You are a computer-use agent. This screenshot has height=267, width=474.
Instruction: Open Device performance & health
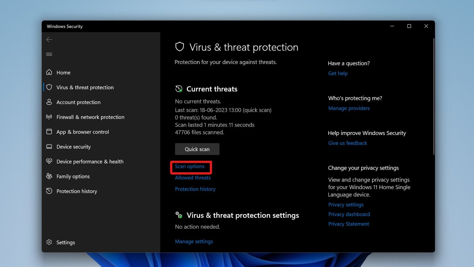[x=90, y=161]
